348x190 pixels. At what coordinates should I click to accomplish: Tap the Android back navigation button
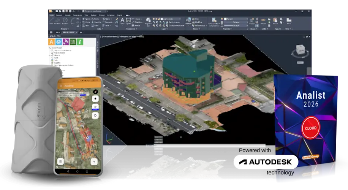point(68,171)
